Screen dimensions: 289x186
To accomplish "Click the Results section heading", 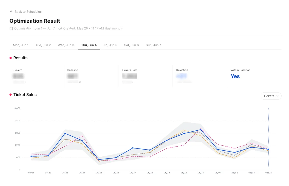I will (x=20, y=58).
